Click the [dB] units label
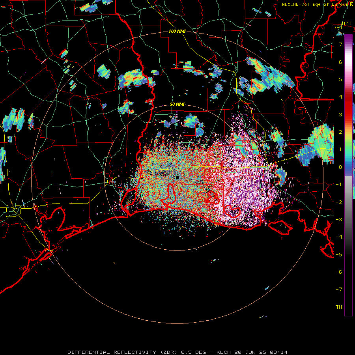This screenshot has width=355, height=355. [337, 28]
